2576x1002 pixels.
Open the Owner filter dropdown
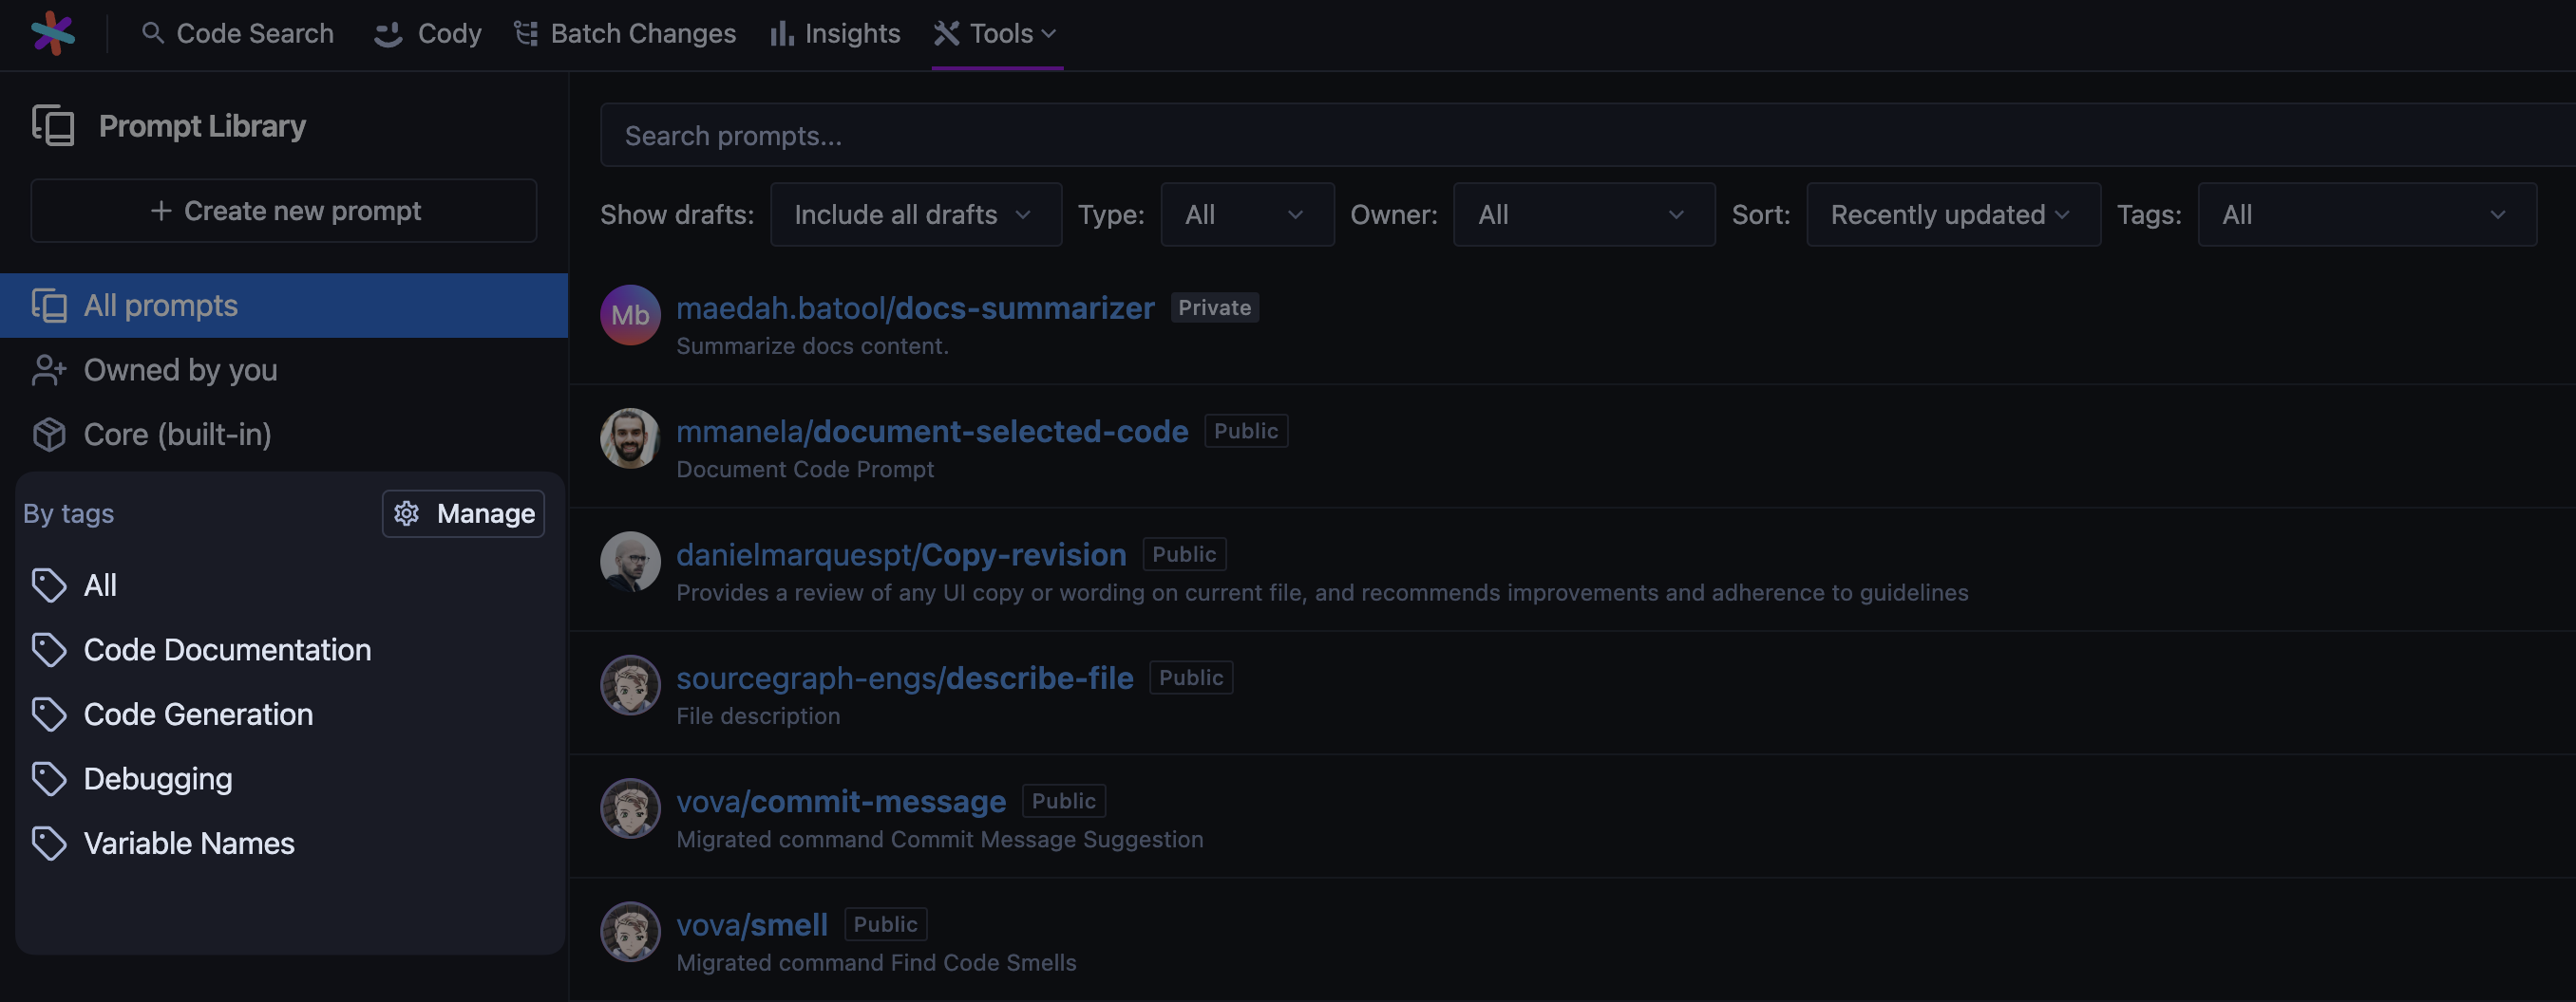[x=1583, y=214]
